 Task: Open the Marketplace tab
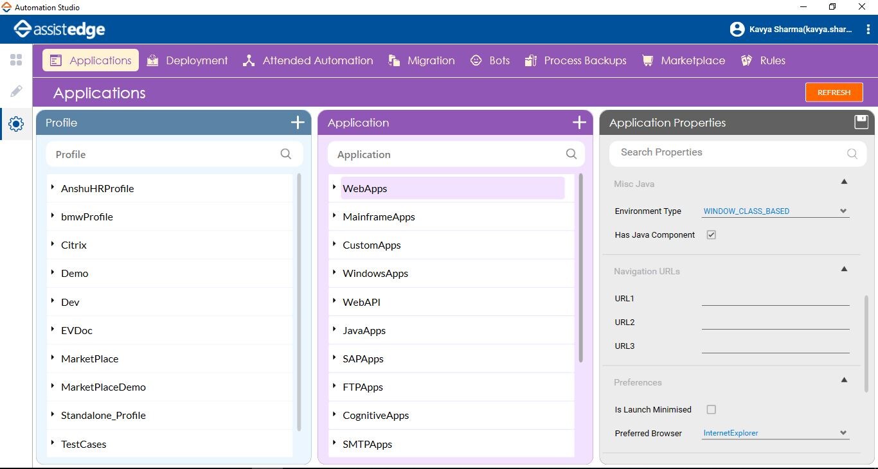(683, 60)
